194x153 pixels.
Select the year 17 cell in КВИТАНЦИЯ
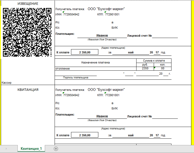click(x=157, y=135)
